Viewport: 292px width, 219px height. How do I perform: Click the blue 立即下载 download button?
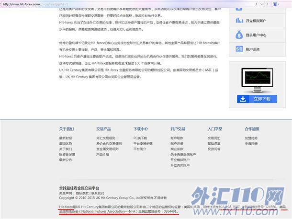pyautogui.click(x=257, y=99)
